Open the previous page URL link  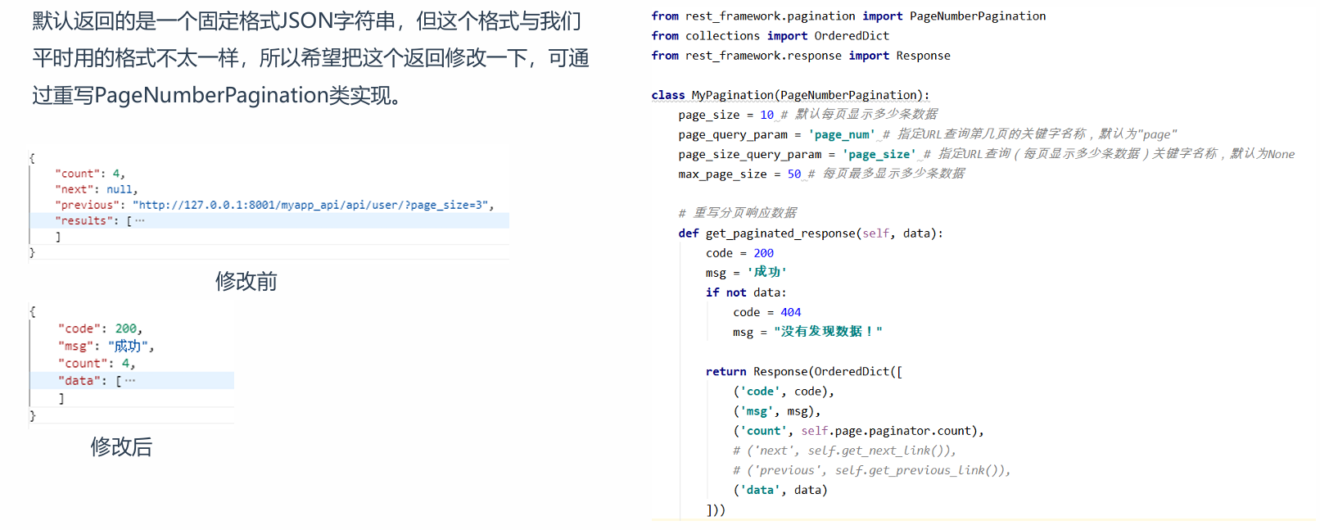310,205
